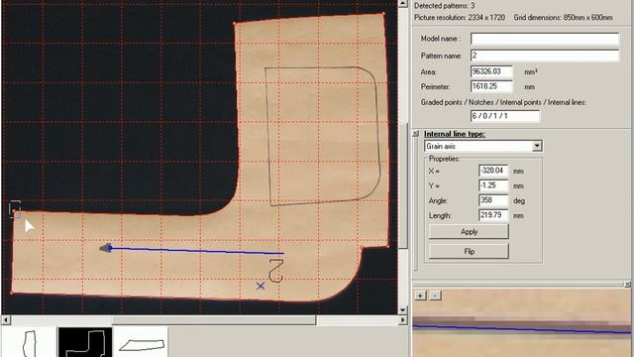Click the vertical scrollbar down arrow

tap(403, 310)
